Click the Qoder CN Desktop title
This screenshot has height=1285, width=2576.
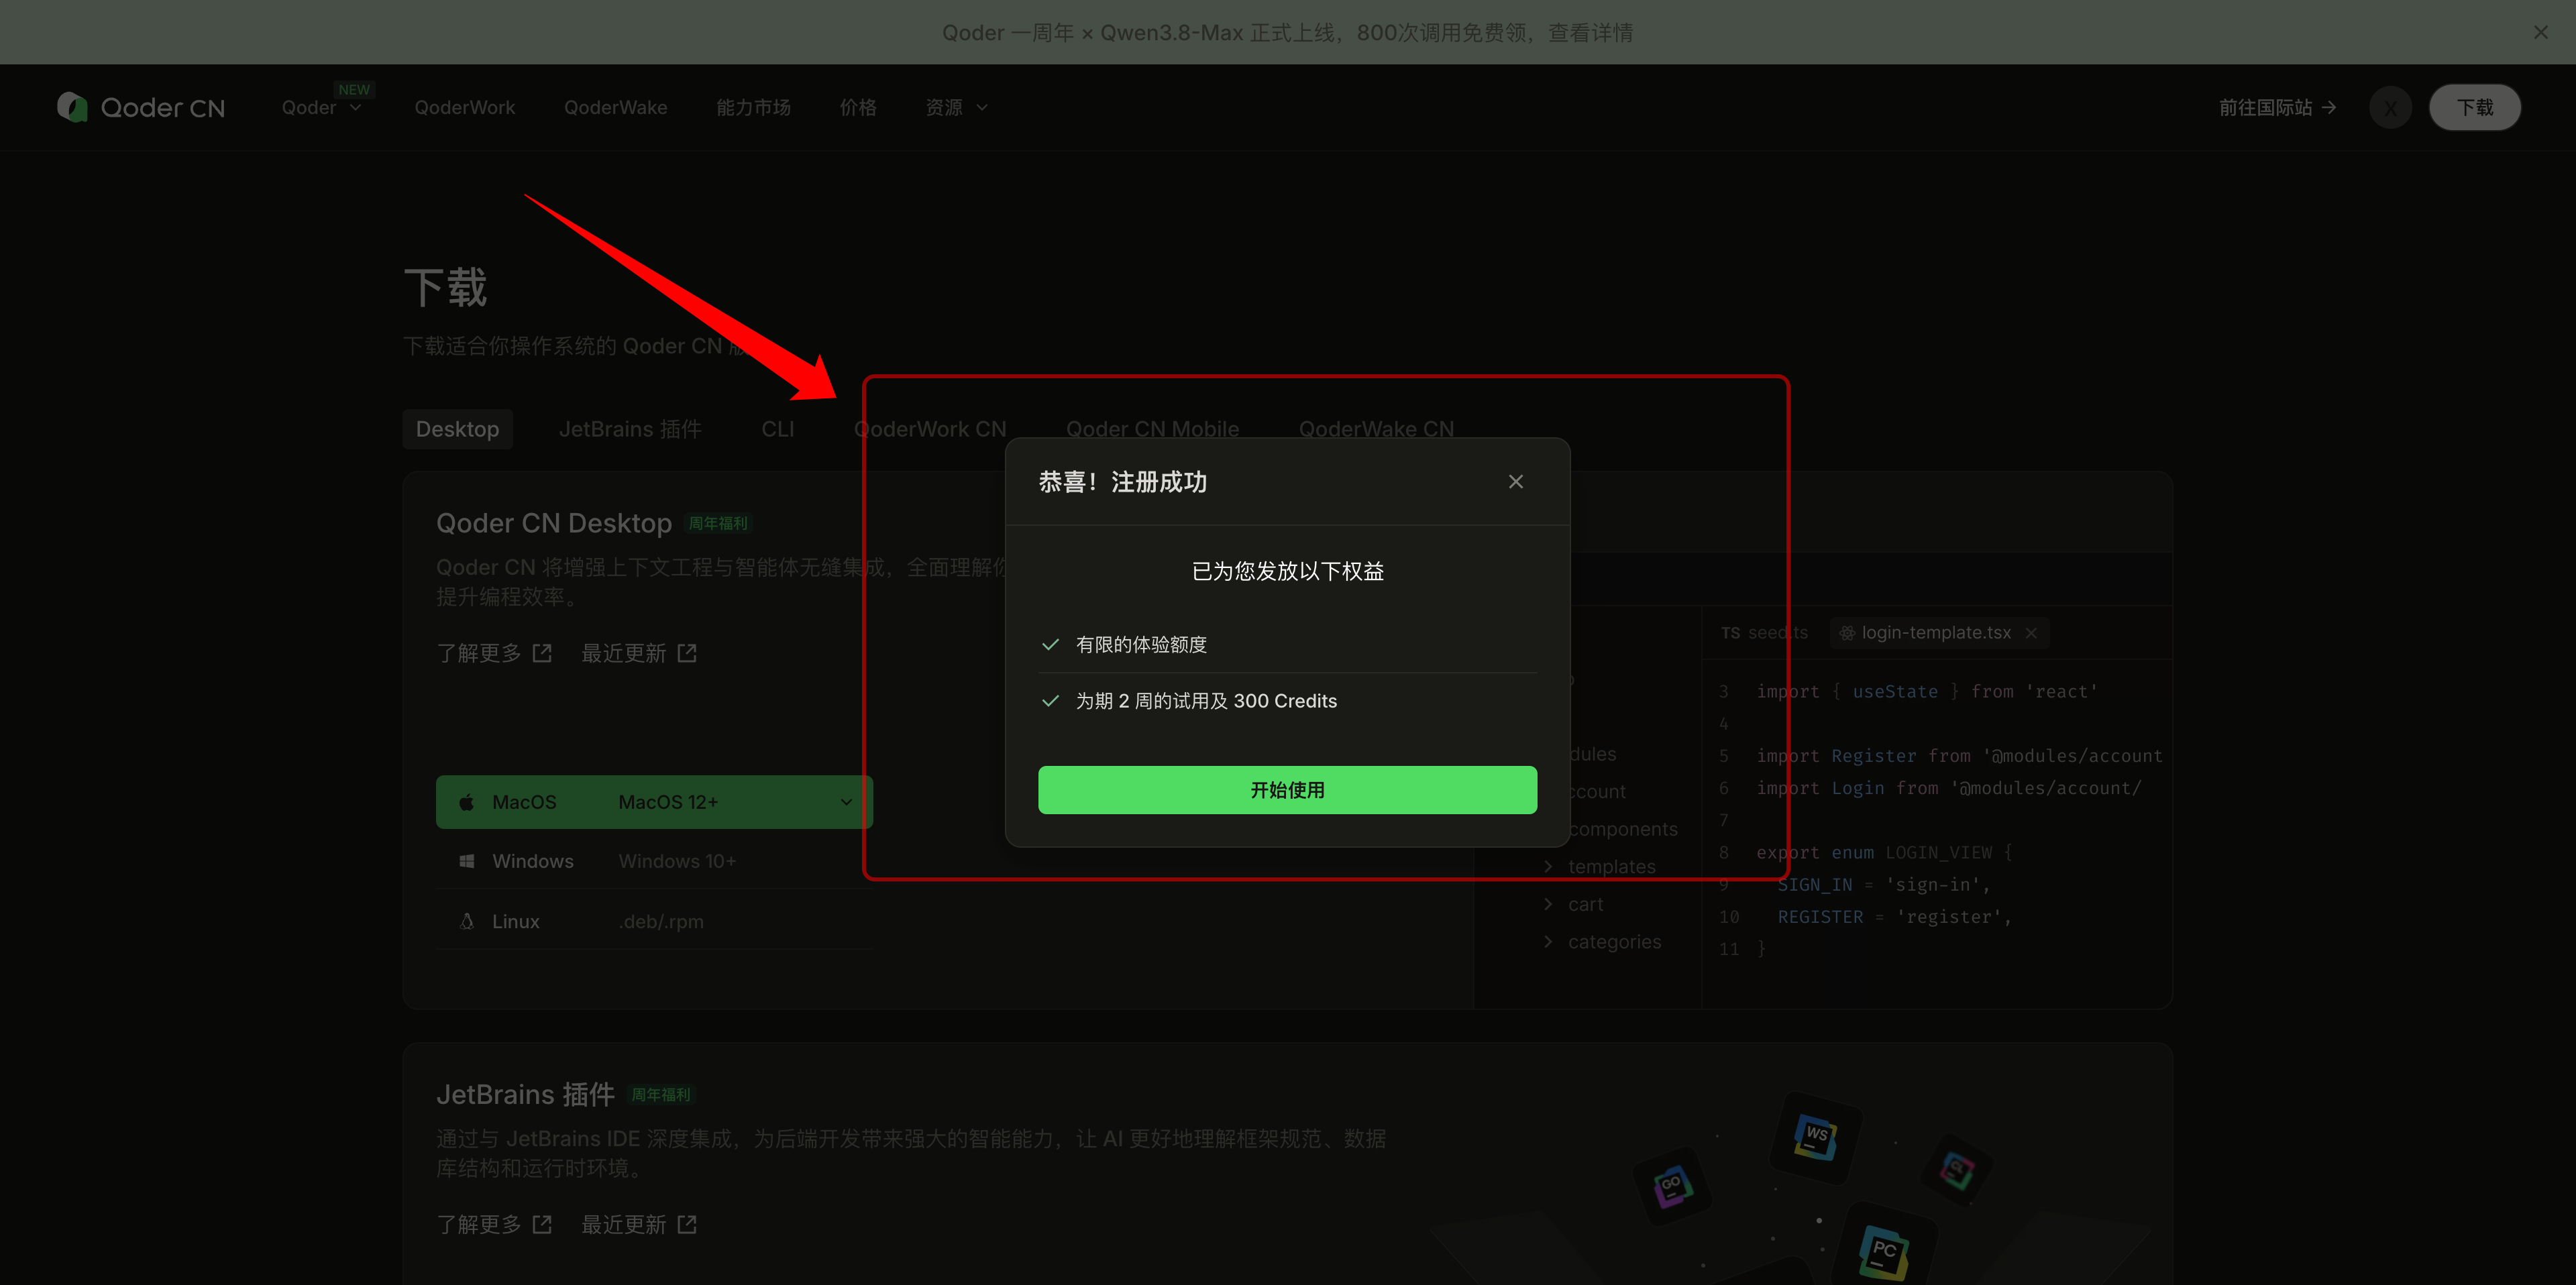pyautogui.click(x=554, y=523)
